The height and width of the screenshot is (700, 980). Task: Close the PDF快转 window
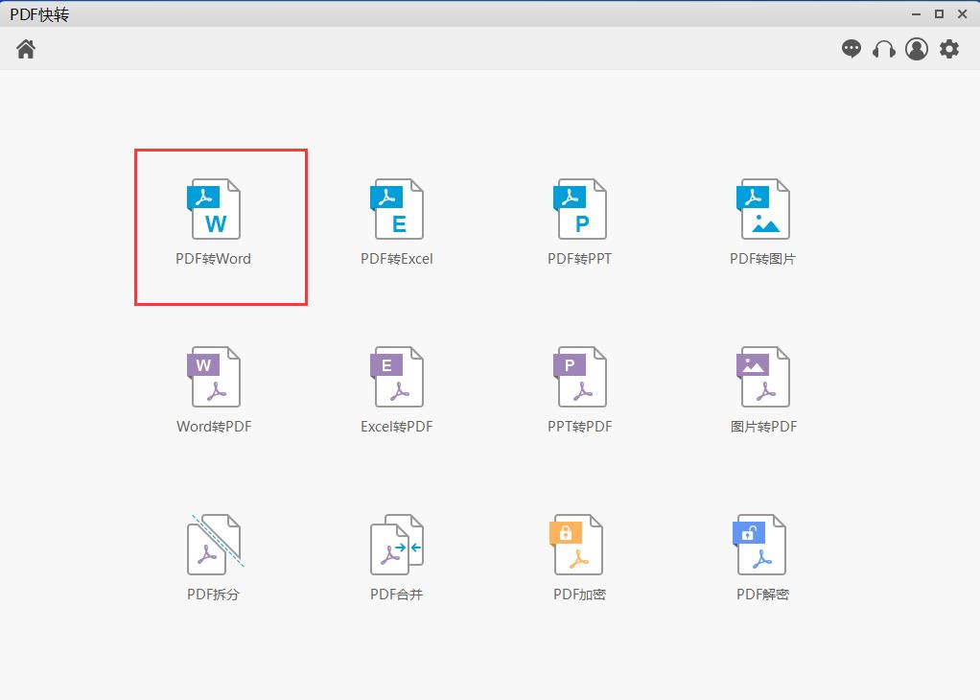(x=963, y=13)
